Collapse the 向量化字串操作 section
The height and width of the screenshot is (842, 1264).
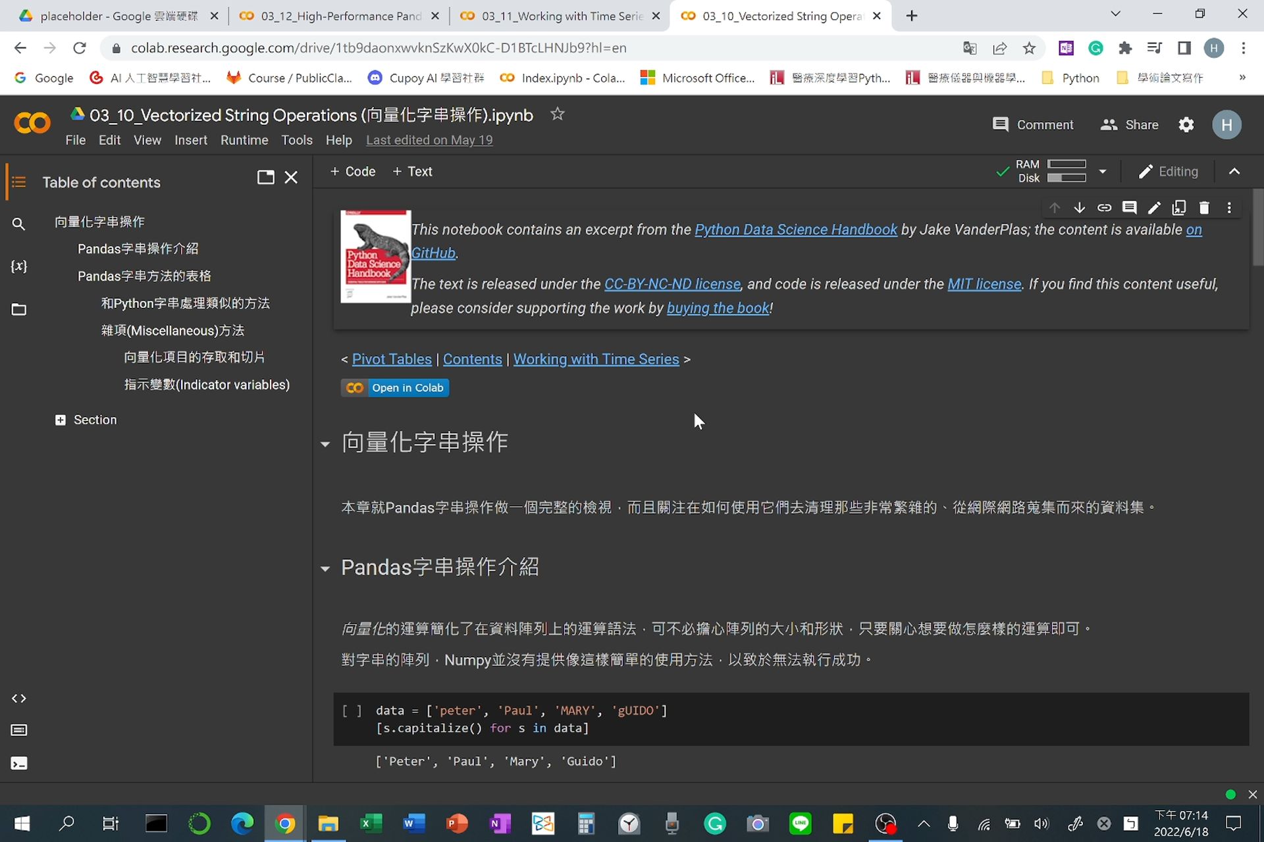click(x=325, y=444)
